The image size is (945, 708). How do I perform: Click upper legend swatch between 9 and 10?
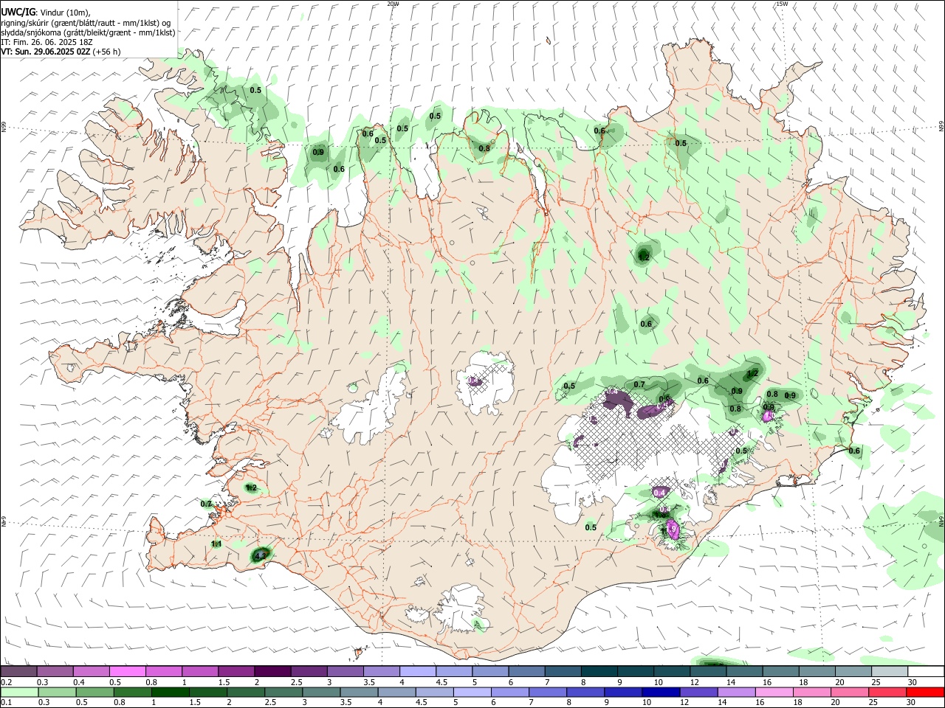coord(636,671)
